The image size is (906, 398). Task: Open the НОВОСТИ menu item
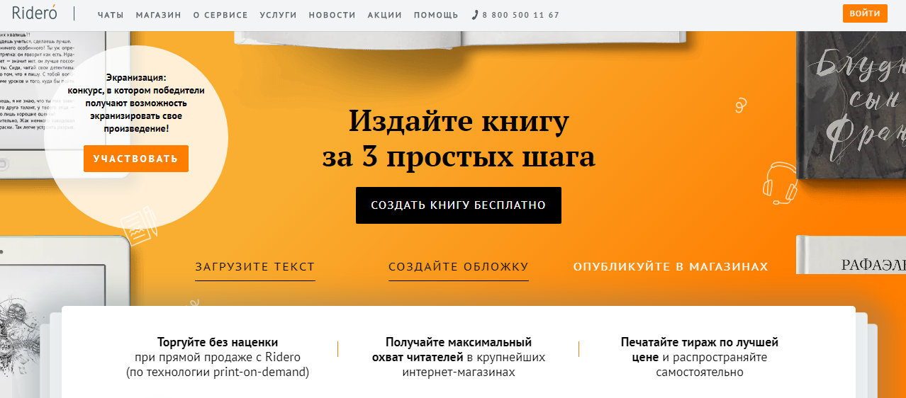click(332, 15)
